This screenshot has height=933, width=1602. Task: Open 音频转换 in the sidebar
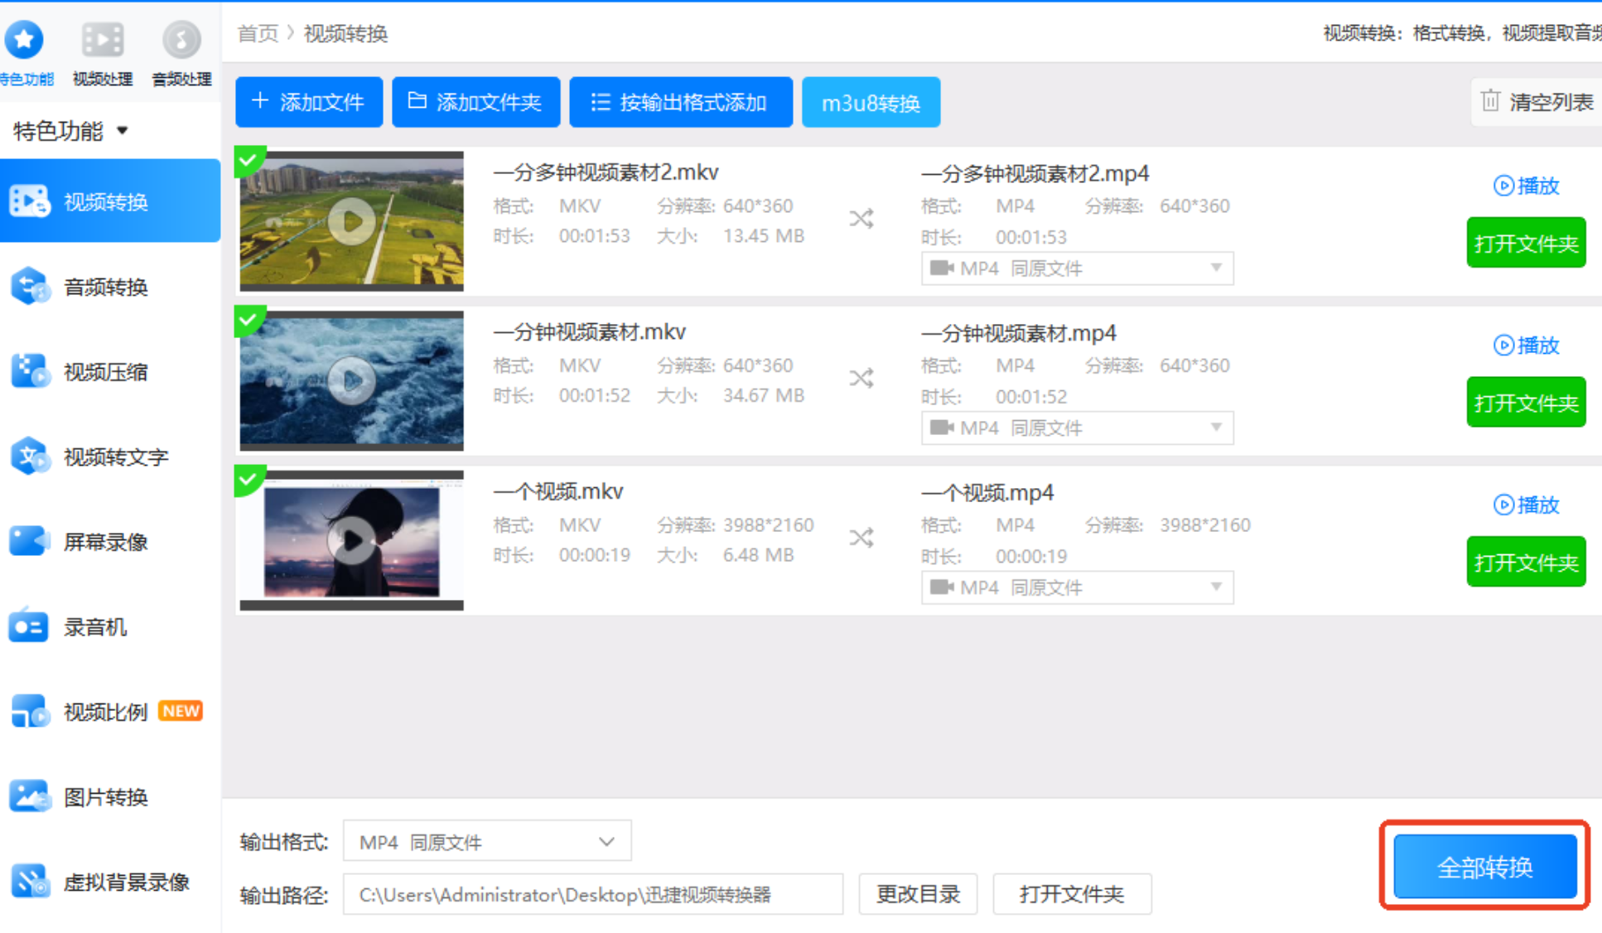(110, 287)
